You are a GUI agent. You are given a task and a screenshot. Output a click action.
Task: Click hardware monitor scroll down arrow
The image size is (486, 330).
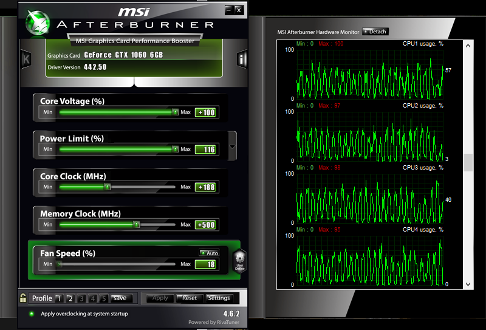click(468, 284)
